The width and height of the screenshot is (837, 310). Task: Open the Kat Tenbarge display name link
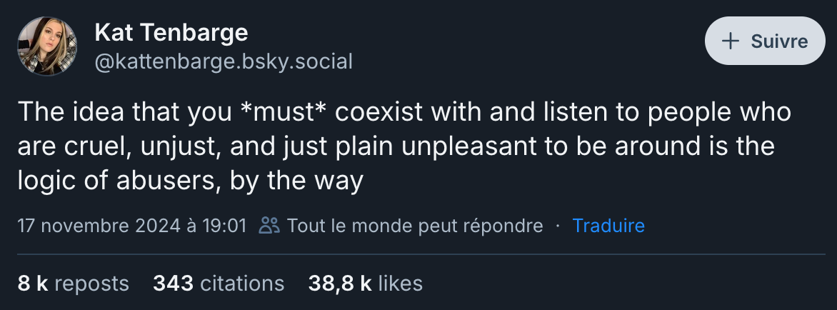tap(171, 32)
